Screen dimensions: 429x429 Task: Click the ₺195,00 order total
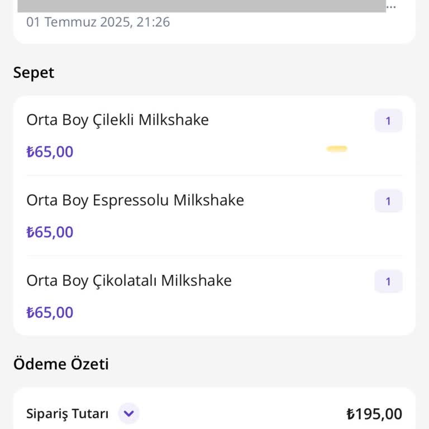(374, 414)
